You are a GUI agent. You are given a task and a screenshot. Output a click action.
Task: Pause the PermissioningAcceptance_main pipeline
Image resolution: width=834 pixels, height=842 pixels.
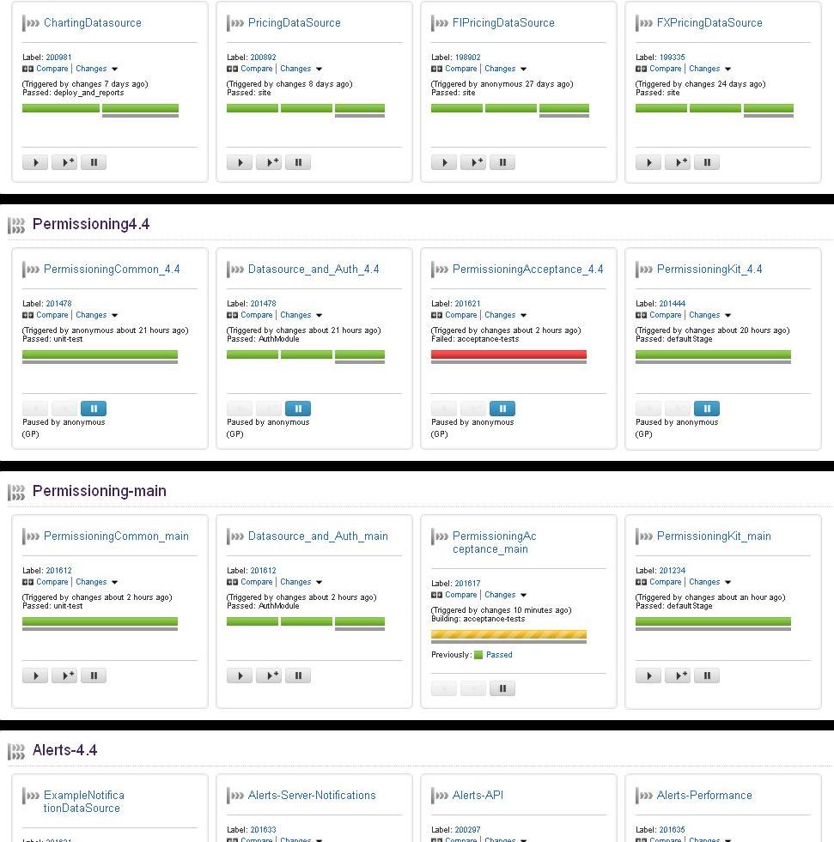point(502,688)
